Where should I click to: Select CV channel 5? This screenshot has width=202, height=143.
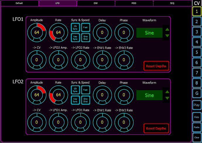pos(197,52)
